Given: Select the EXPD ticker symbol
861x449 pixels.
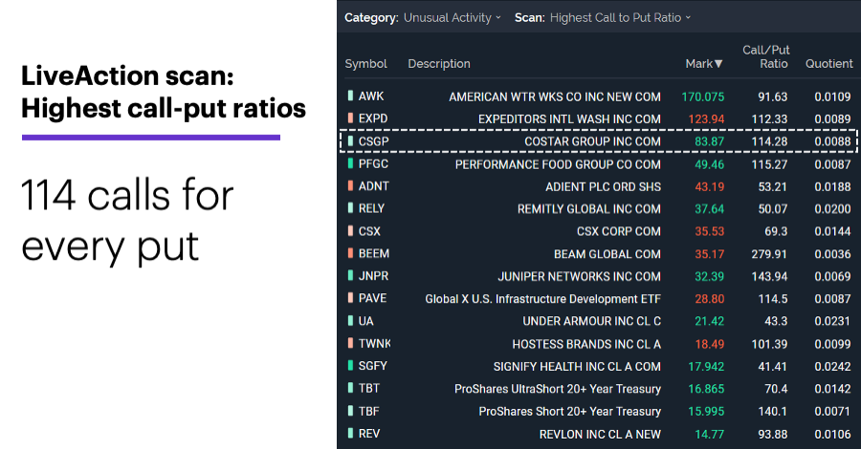Looking at the screenshot, I should tap(373, 118).
